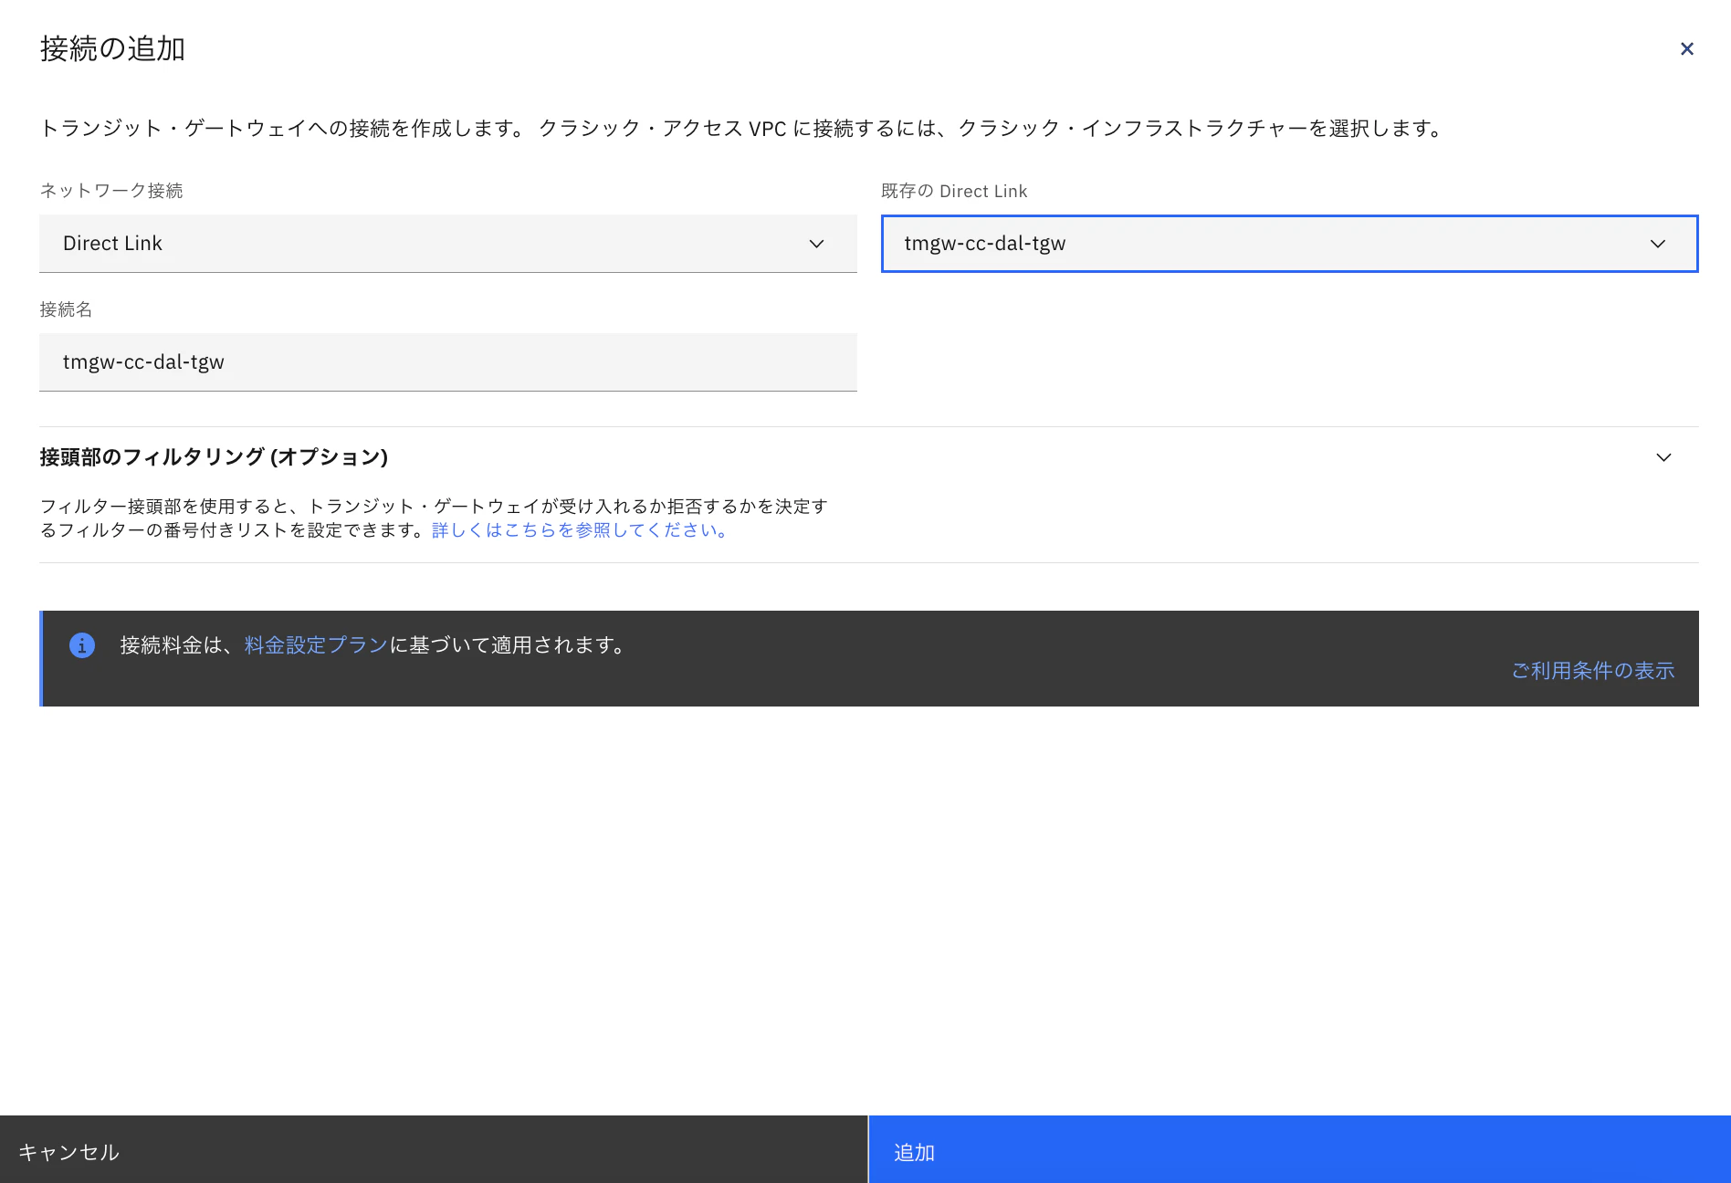This screenshot has height=1183, width=1731.
Task: Click the 接頭部のフィルタリング (オプション) heading
Action: [215, 457]
